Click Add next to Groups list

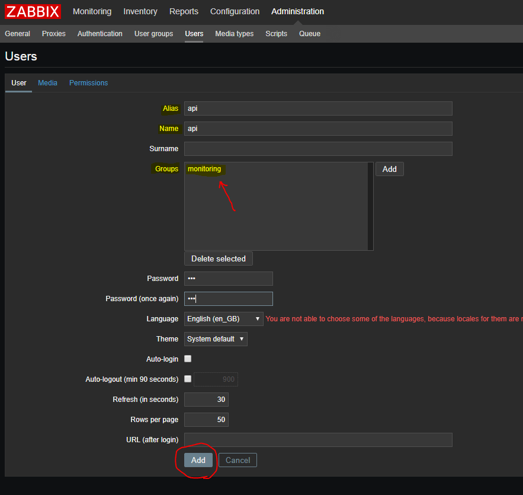tap(389, 169)
